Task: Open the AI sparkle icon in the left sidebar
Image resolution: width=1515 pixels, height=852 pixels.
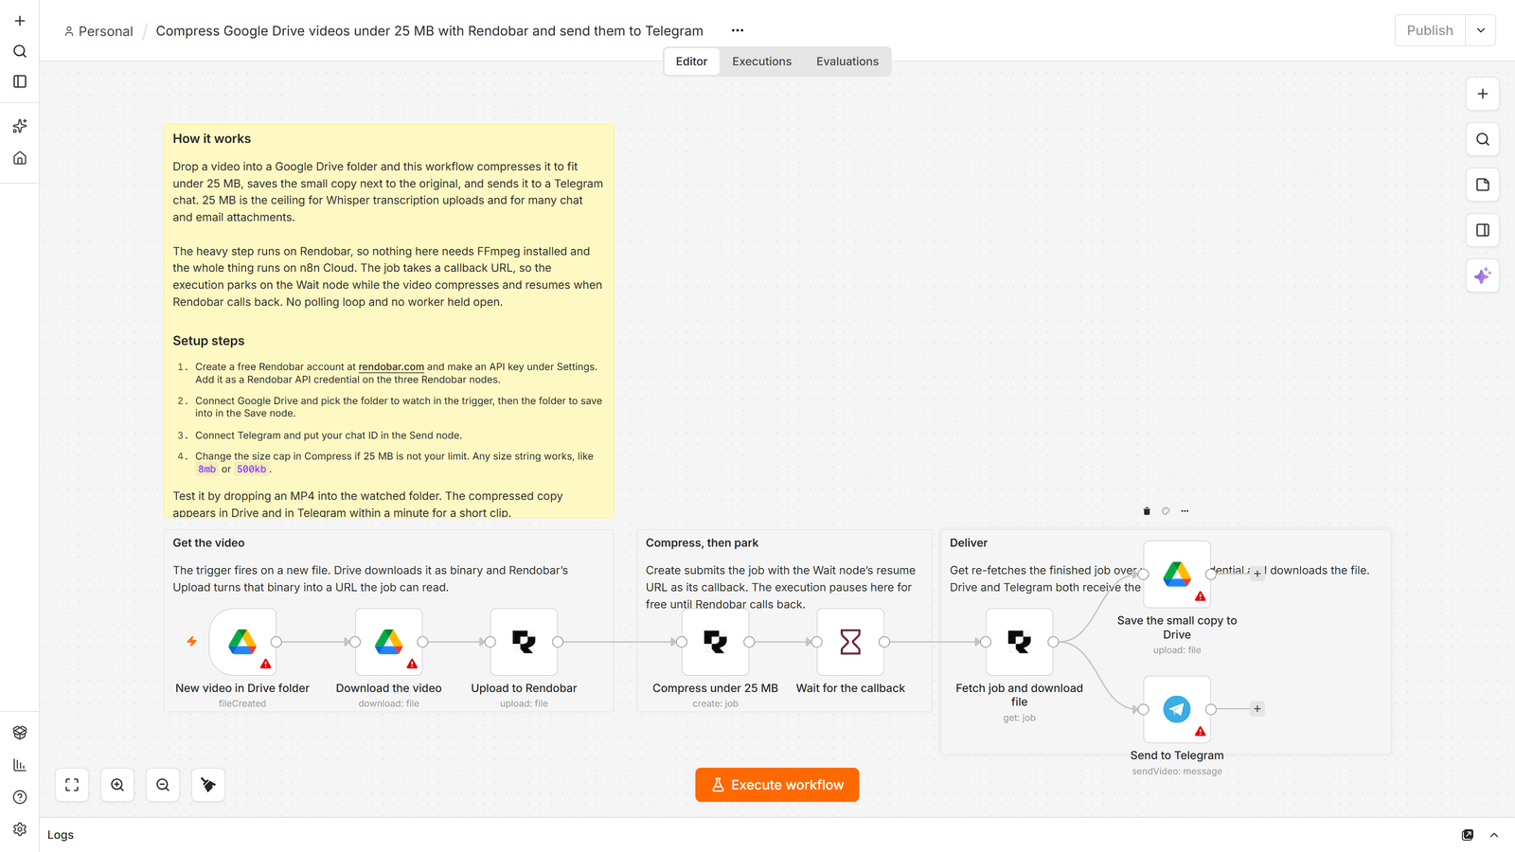Action: pos(20,126)
